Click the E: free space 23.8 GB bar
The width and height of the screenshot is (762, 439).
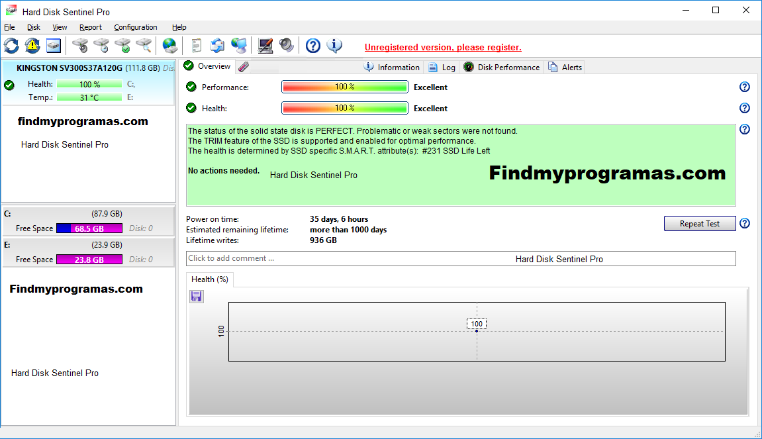[x=89, y=259]
